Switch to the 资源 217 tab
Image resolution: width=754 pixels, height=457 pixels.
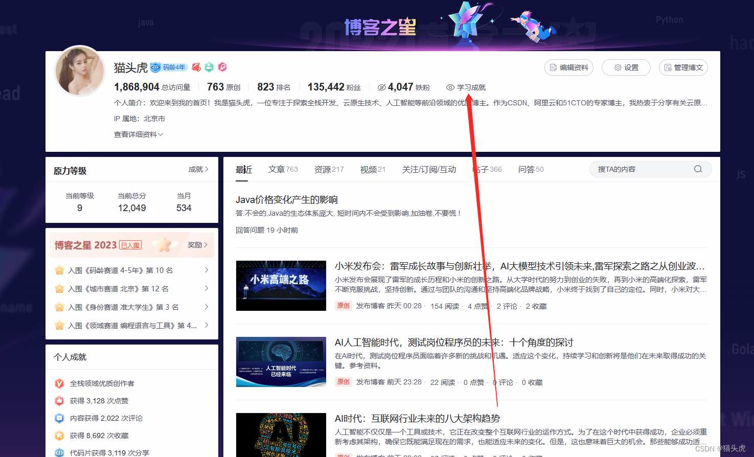pos(329,169)
